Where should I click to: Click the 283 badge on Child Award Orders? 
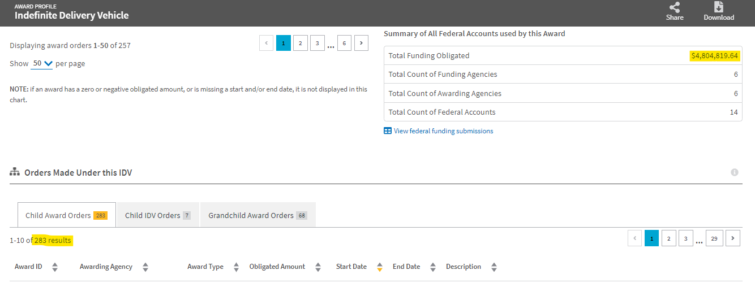pos(100,216)
